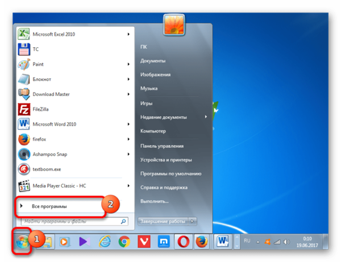This screenshot has height=262, width=341.
Task: Click the orange antivirus tray icon
Action: pyautogui.click(x=268, y=242)
